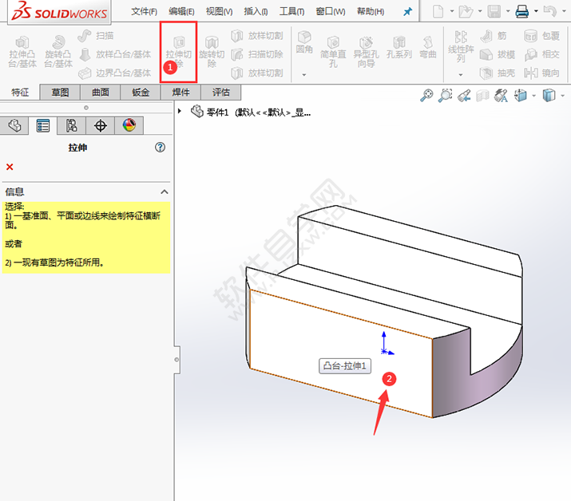This screenshot has width=571, height=501.
Task: Switch to the 评估 tab
Action: click(x=221, y=93)
